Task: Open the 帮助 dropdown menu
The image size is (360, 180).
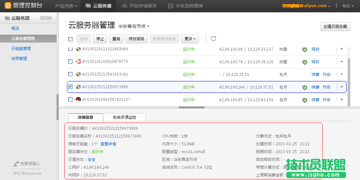Action: coord(348,6)
